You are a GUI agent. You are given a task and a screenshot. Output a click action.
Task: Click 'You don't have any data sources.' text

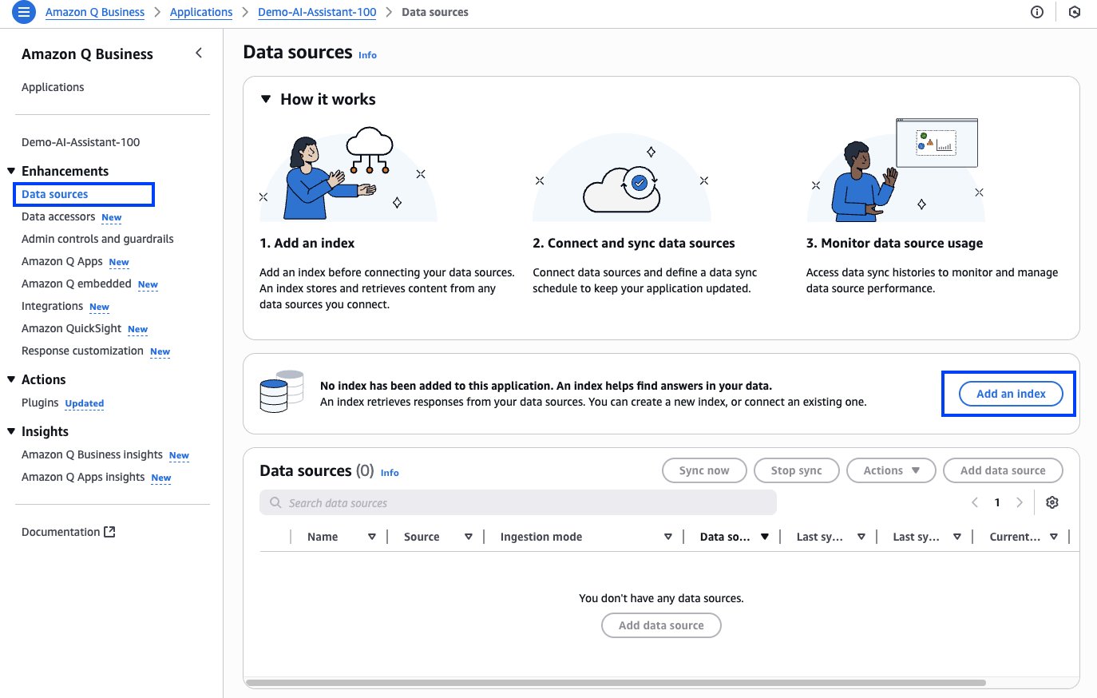(x=661, y=598)
